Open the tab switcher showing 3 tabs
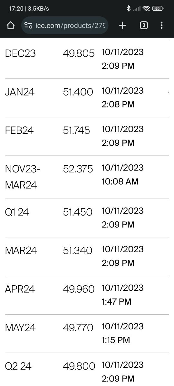The height and width of the screenshot is (386, 174). 144,25
